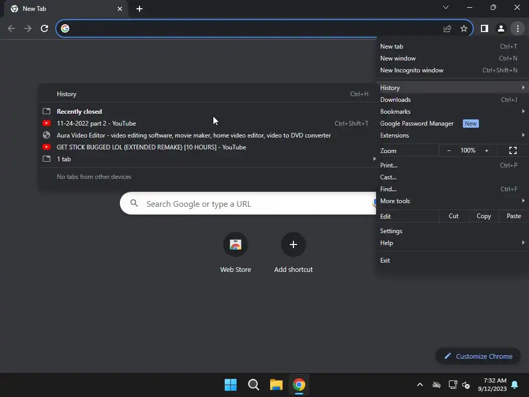Click the Google icon in address bar
This screenshot has width=529, height=397.
(65, 28)
